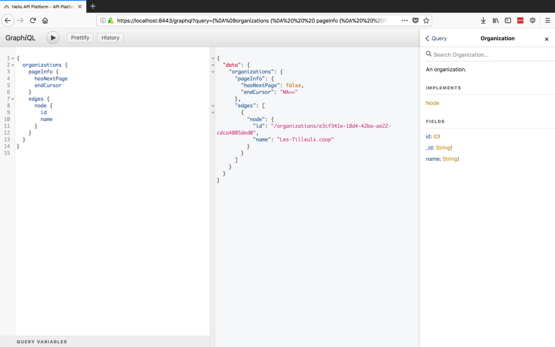555x347 pixels.
Task: Collapse the organizations block fold arrow
Action: [x=13, y=65]
